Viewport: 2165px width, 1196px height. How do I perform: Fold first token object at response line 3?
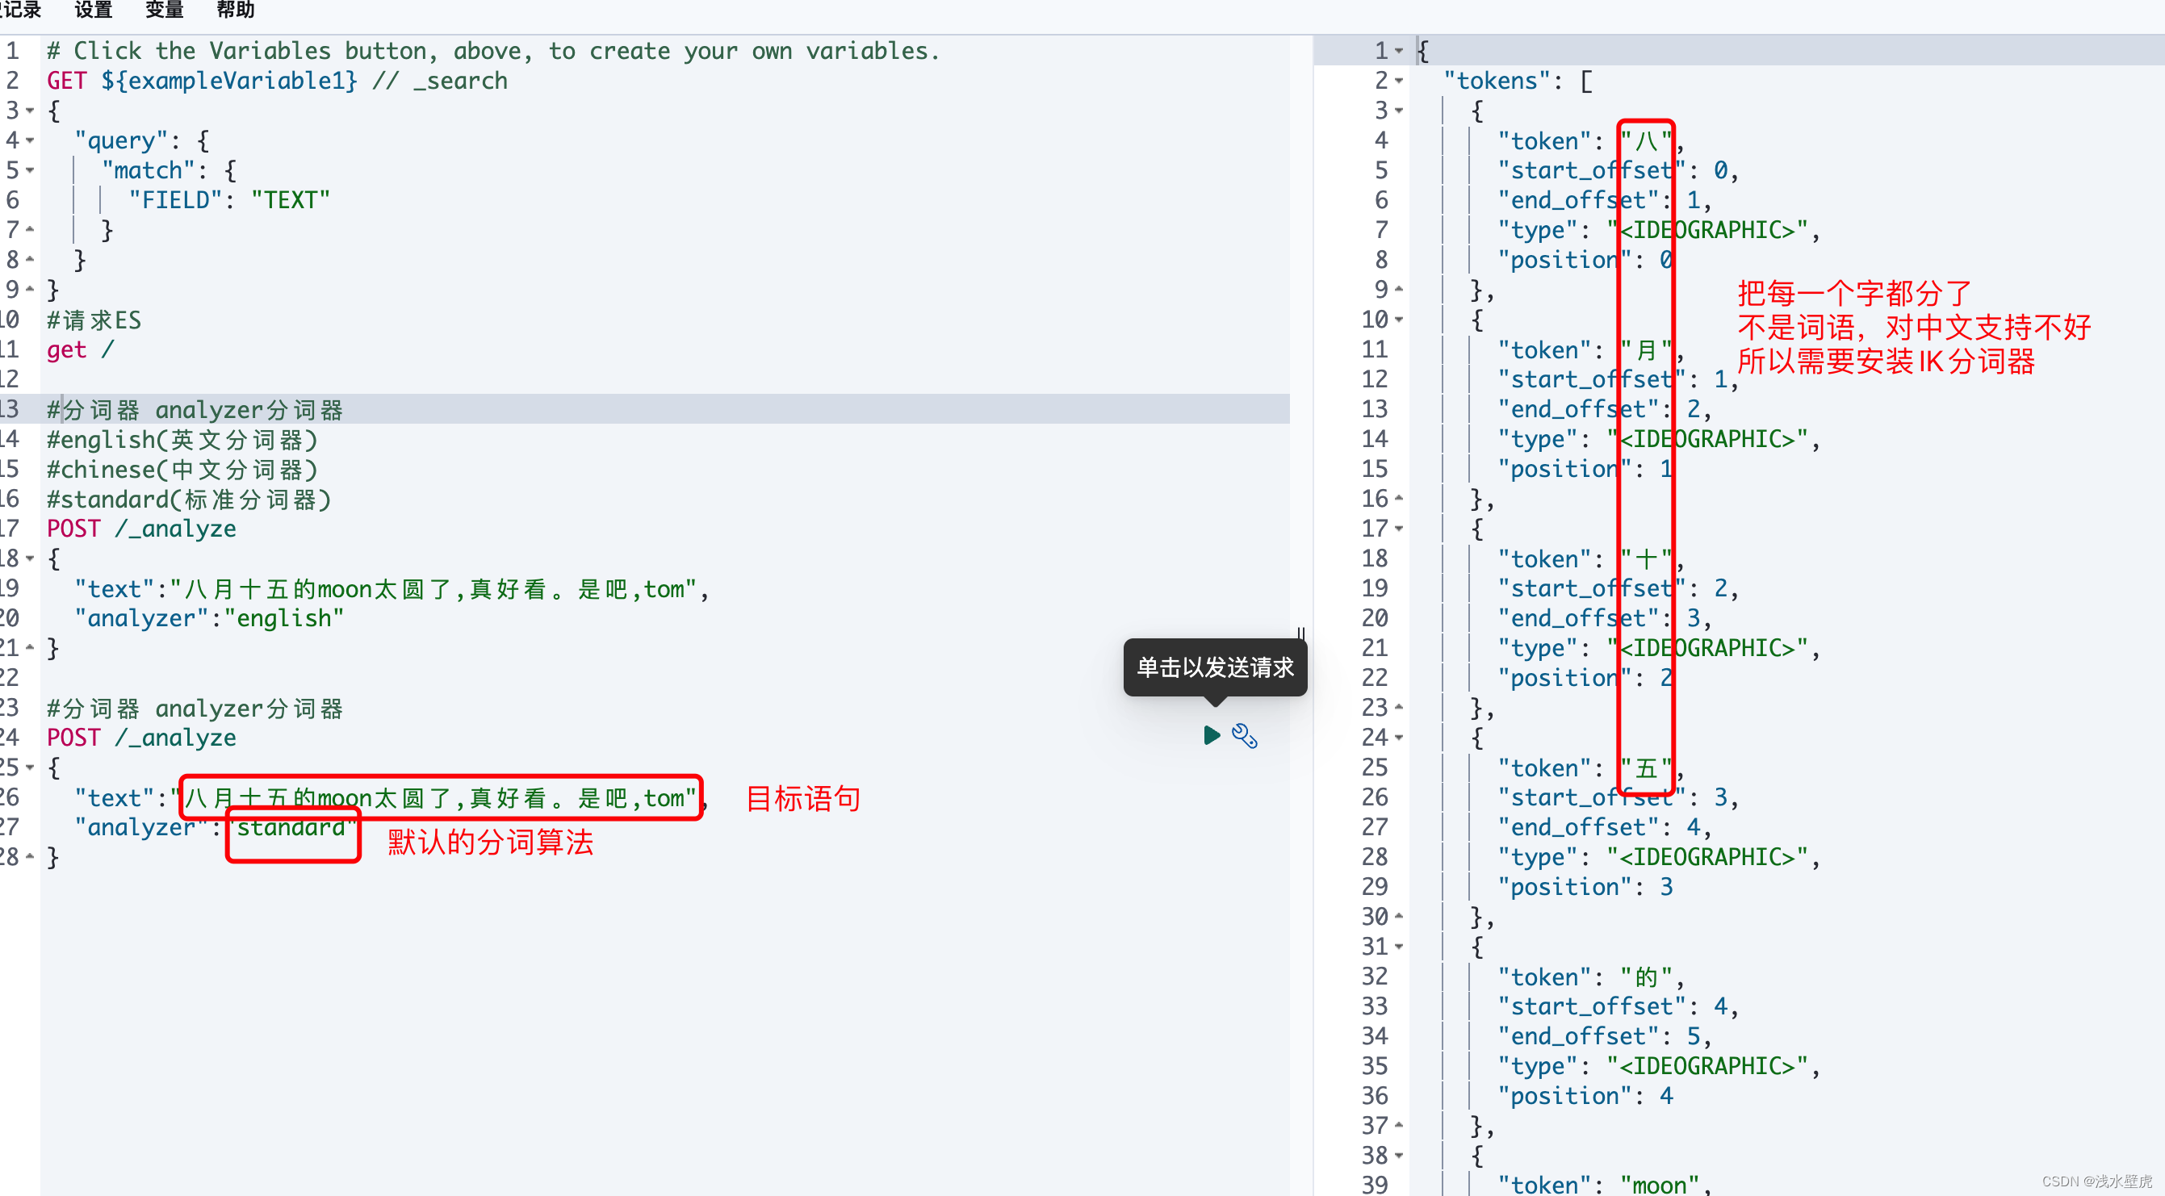point(1400,111)
